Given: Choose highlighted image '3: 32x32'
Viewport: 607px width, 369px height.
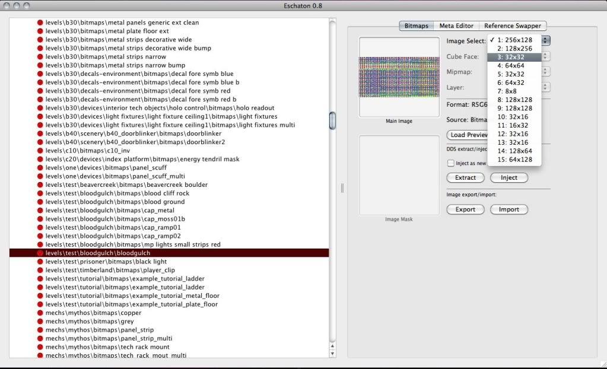Looking at the screenshot, I should (514, 57).
